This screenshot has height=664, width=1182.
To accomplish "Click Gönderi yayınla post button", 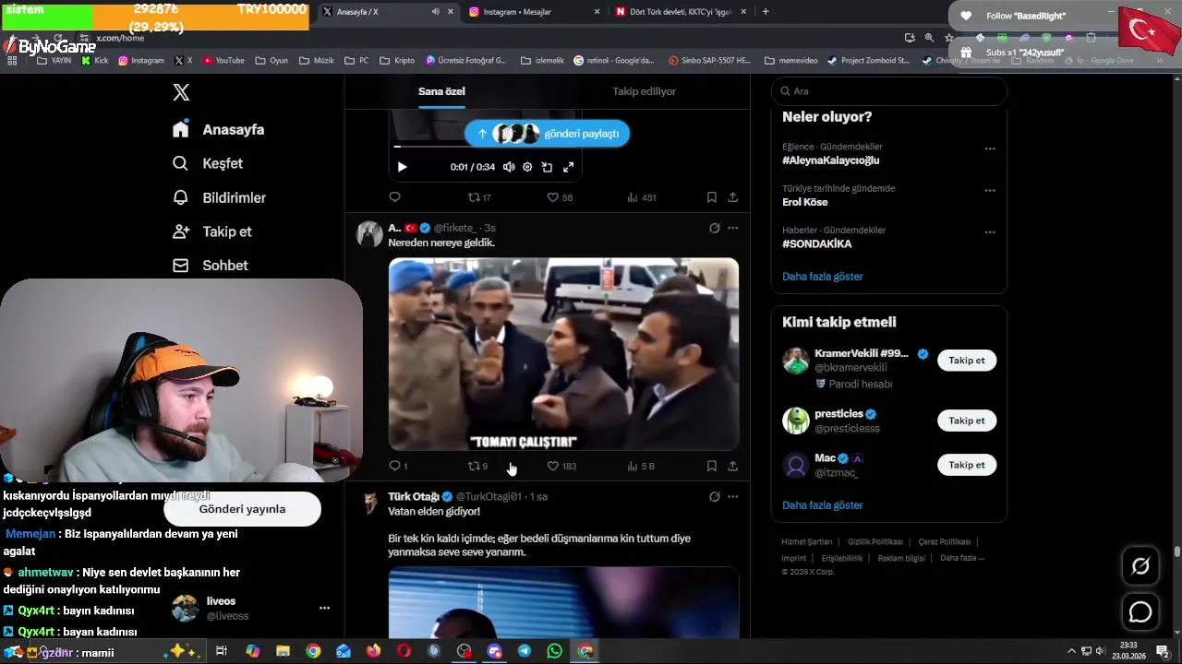I will 242,509.
